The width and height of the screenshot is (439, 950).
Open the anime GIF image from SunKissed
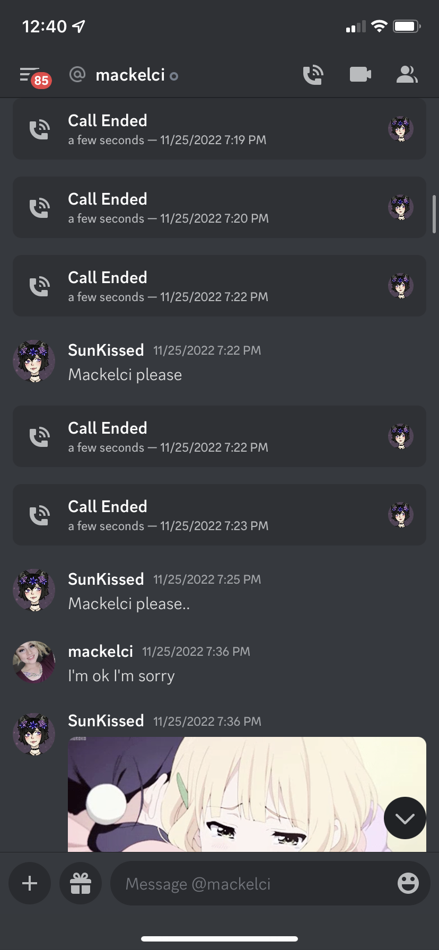247,794
